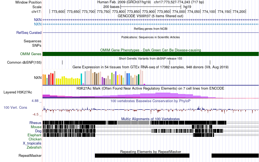Click the RefSeq genes from NCBI title
Viewport: 259px width, 162px height.
coord(150,29)
